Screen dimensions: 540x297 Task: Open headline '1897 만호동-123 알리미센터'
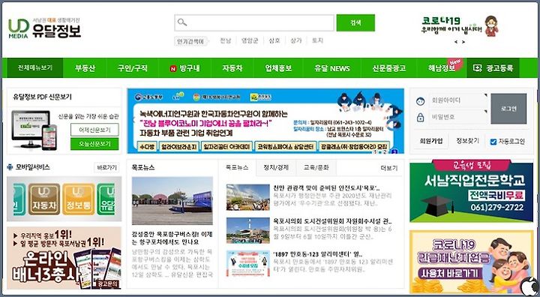coord(317,254)
